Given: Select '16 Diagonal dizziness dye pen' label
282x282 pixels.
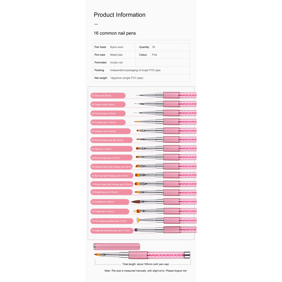Looking at the screenshot, I should click(x=110, y=230).
